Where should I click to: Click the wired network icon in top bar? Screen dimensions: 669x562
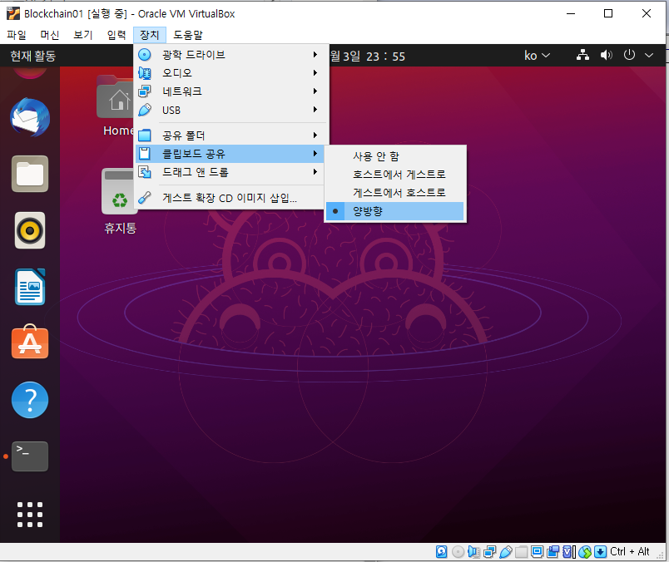pos(582,55)
